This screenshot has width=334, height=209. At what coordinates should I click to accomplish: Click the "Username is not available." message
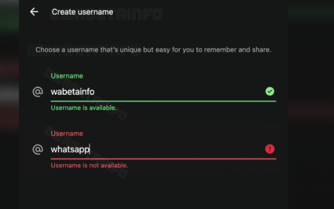tap(89, 165)
